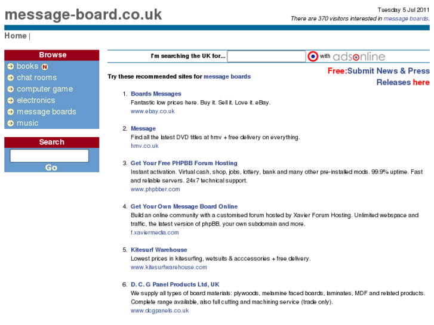The height and width of the screenshot is (325, 434).
Task: Visit hmv.co.uk link
Action: click(144, 146)
